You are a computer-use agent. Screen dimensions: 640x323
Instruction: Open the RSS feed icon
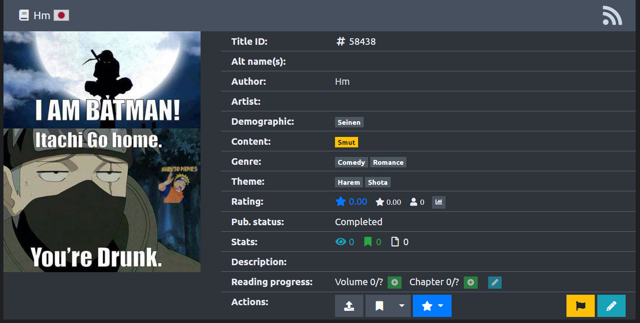pyautogui.click(x=612, y=16)
